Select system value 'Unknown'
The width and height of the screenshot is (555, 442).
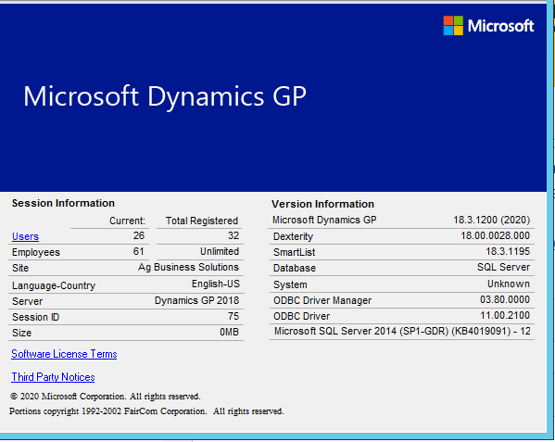point(509,284)
